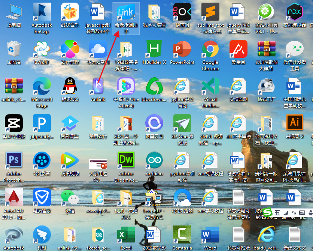
Task: Select the phpstudy shortcut icon
Action: click(42, 123)
